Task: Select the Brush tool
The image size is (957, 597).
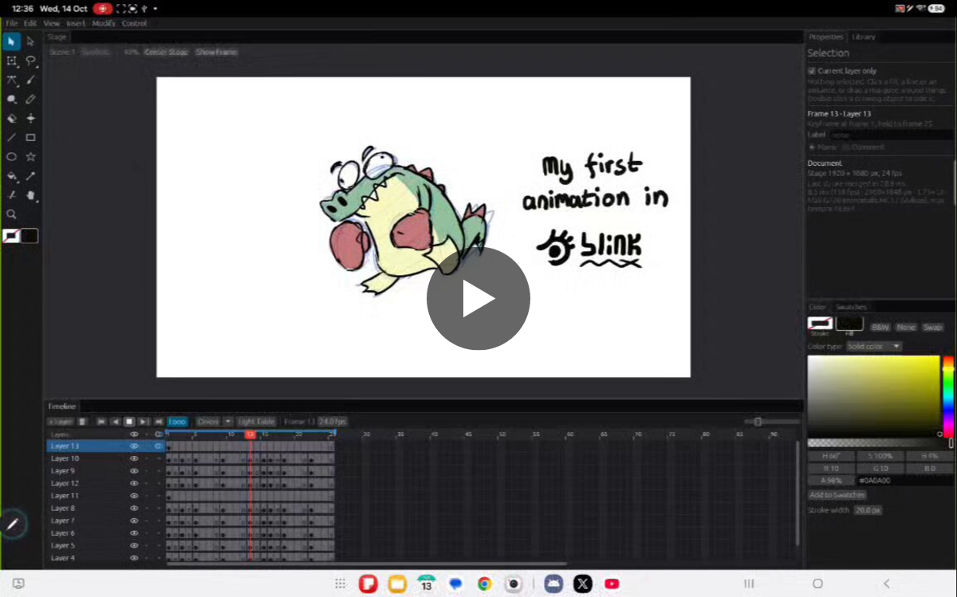Action: coord(30,80)
